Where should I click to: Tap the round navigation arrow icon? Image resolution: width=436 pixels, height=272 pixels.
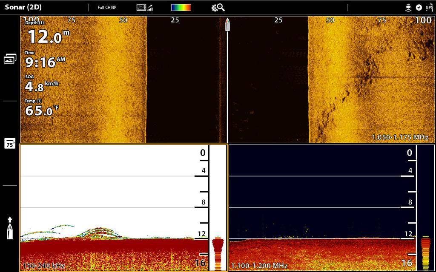(x=419, y=8)
